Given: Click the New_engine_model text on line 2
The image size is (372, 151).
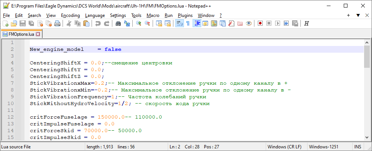Looking at the screenshot, I should pos(57,49).
